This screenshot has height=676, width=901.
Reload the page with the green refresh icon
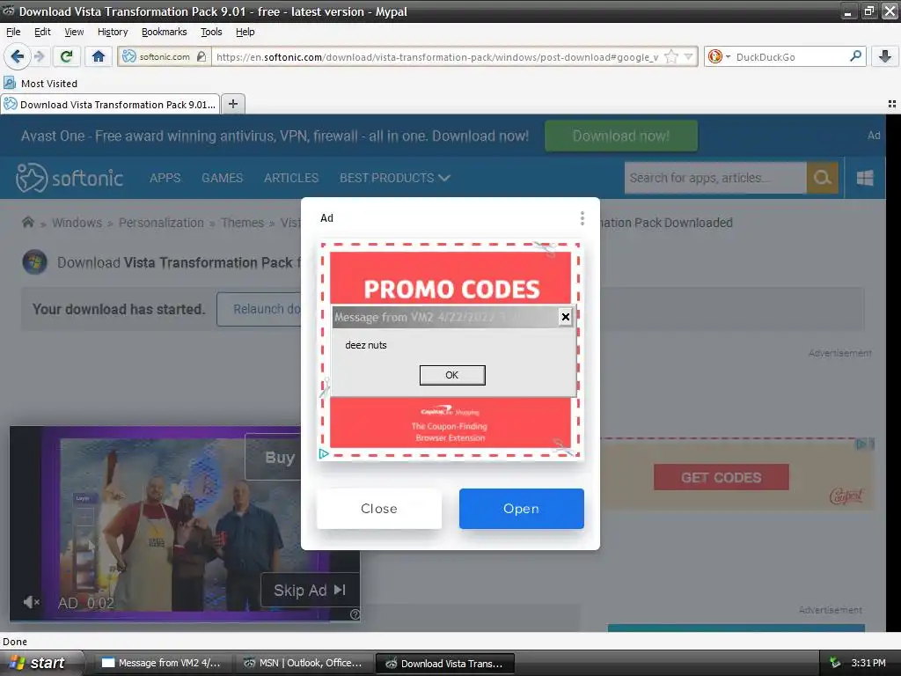(66, 56)
